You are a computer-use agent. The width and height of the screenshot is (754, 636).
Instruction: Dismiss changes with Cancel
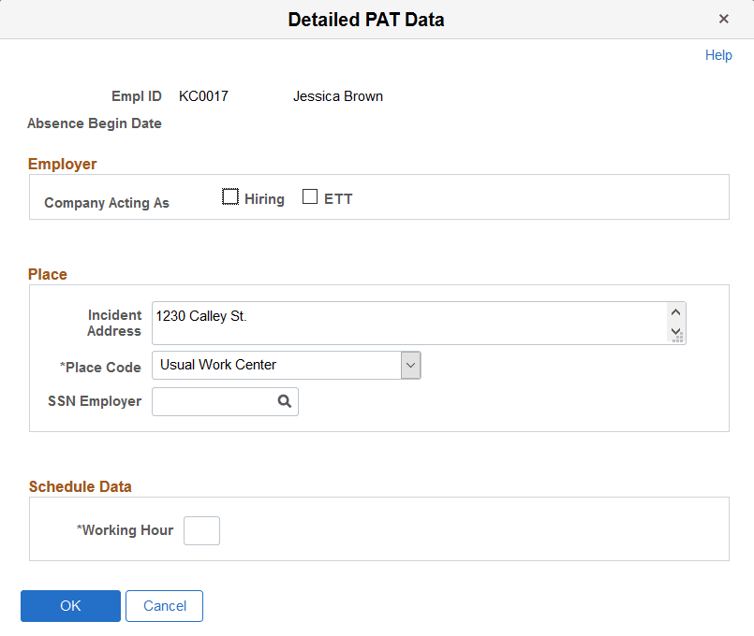tap(164, 606)
